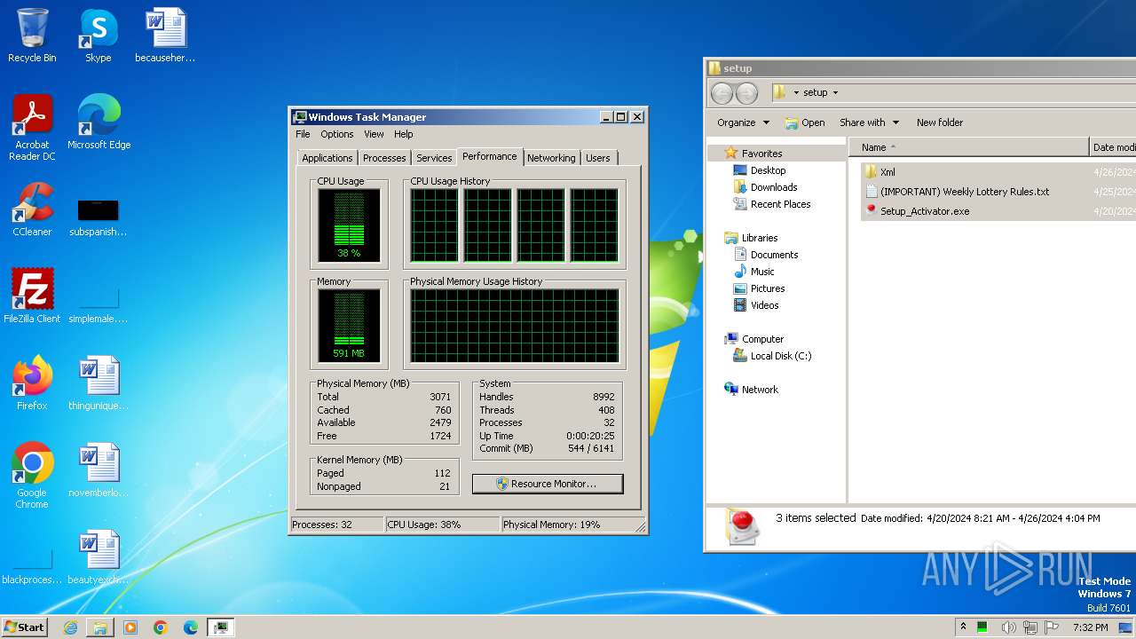The image size is (1136, 639).
Task: Open FileZilla Client shortcut
Action: tap(32, 296)
